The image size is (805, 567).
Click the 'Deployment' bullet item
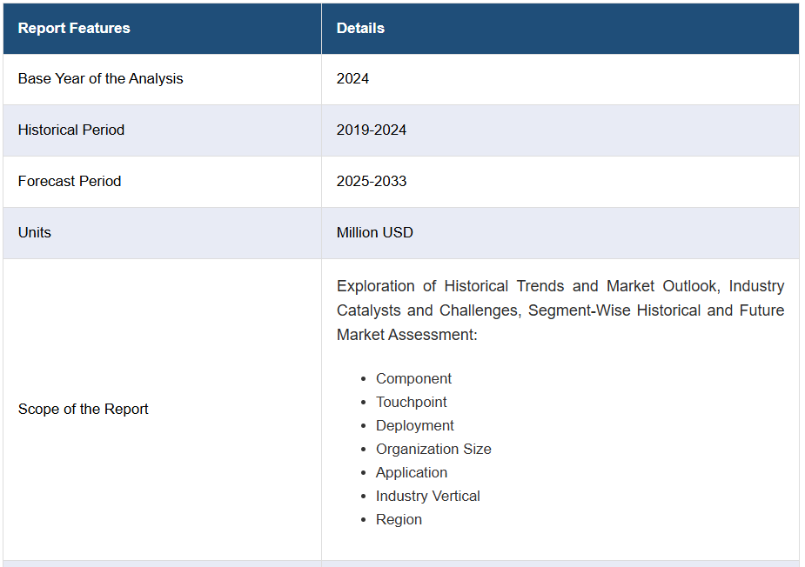click(x=415, y=425)
